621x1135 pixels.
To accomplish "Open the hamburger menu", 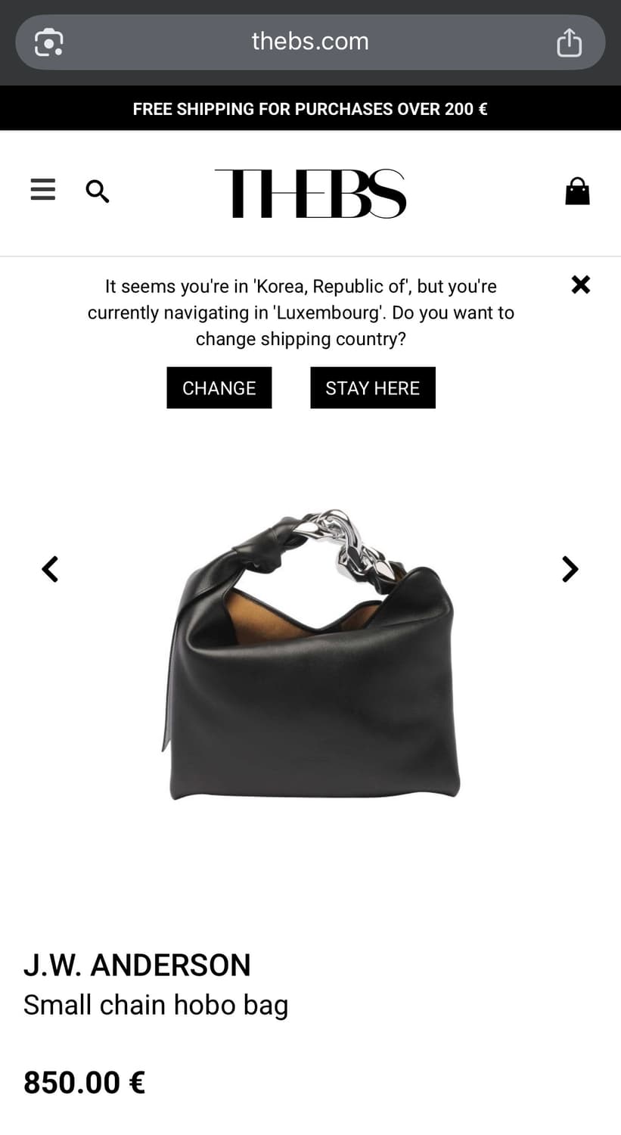I will click(x=43, y=189).
